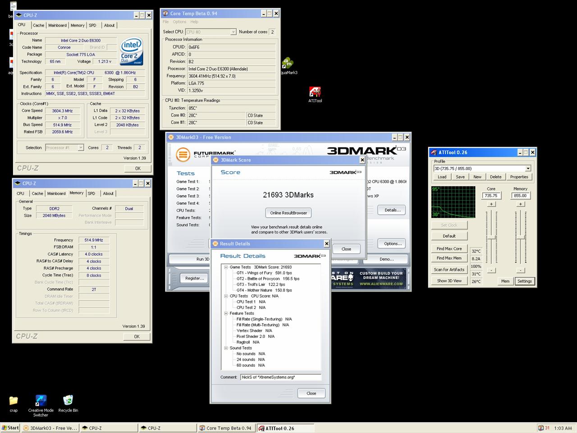Open ATITool Settings button
The image size is (577, 433).
click(524, 281)
